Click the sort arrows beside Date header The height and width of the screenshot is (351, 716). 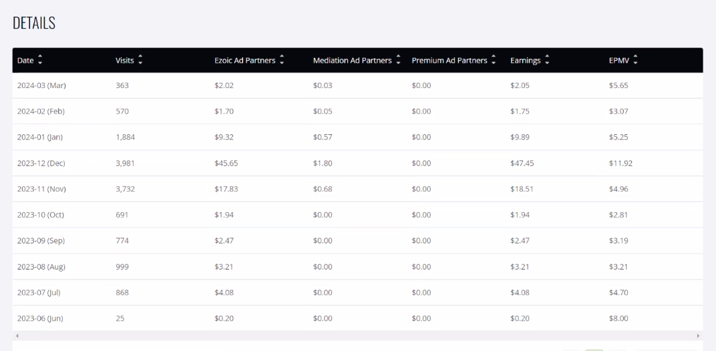click(x=40, y=60)
